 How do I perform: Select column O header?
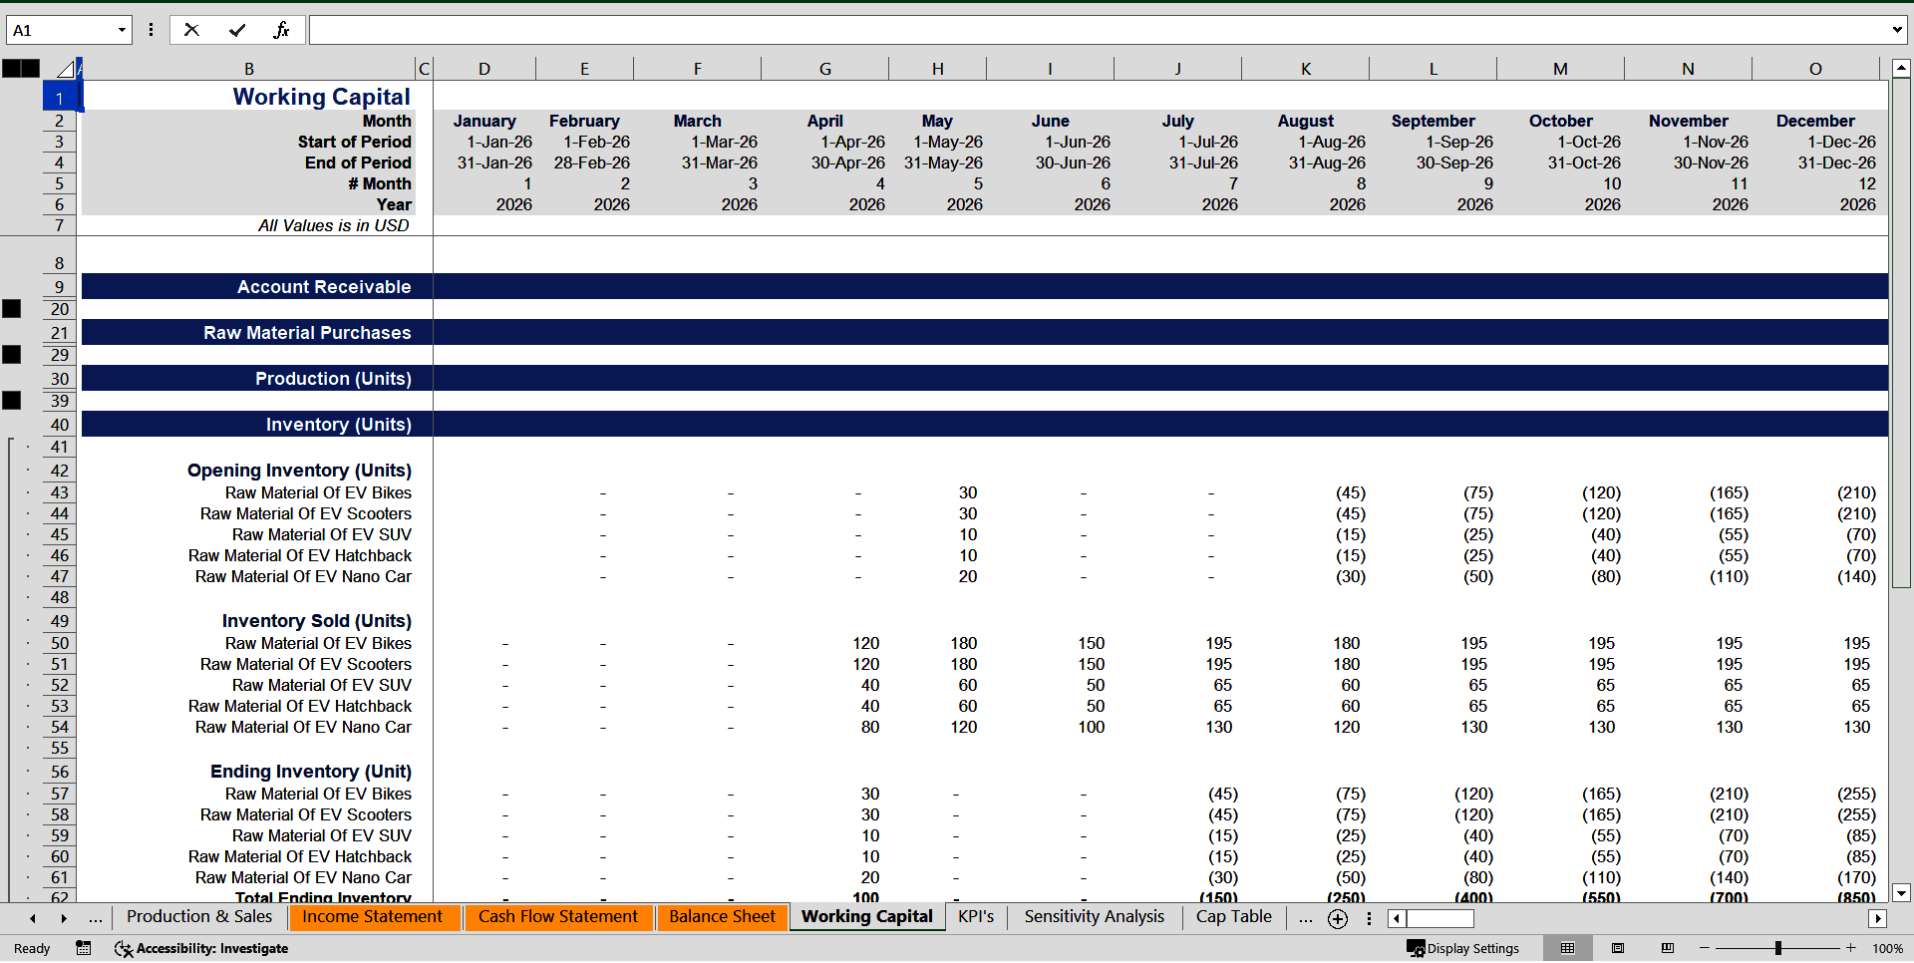point(1815,69)
